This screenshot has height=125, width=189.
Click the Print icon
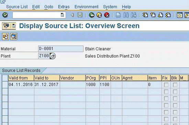(x=118, y=15)
